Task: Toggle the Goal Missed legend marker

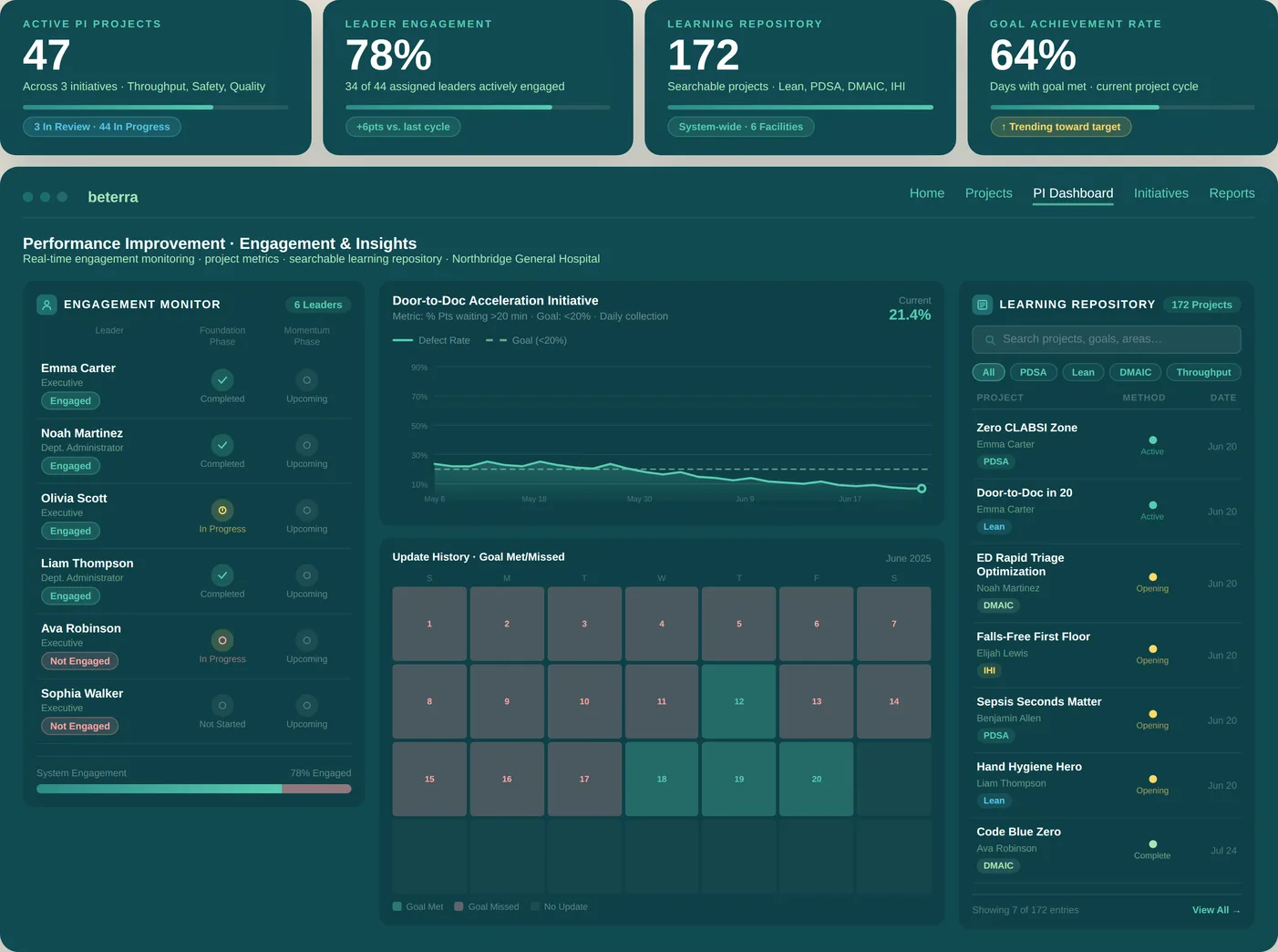Action: [459, 906]
